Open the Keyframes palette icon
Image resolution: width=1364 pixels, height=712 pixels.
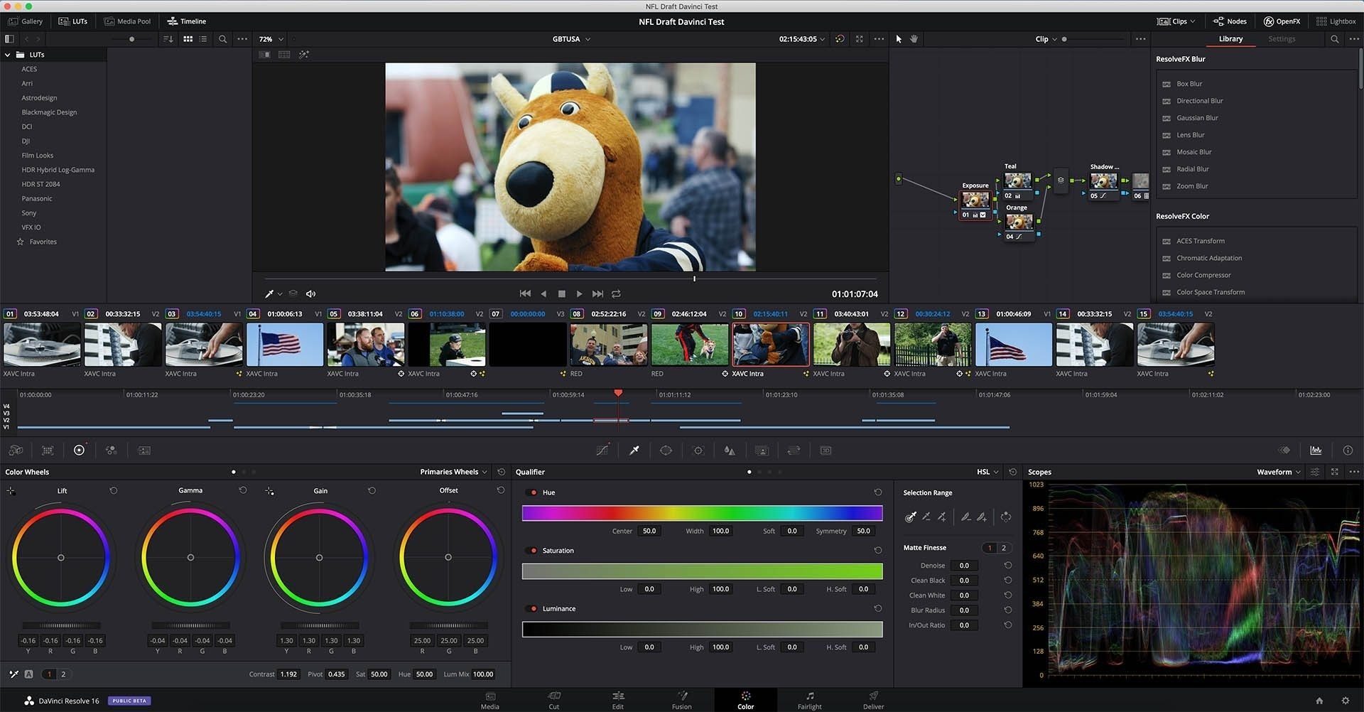coord(1284,450)
